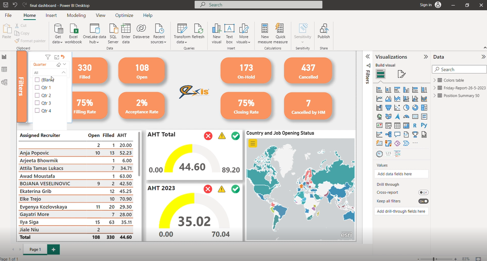Select the decomposition tree visual

tap(388, 134)
